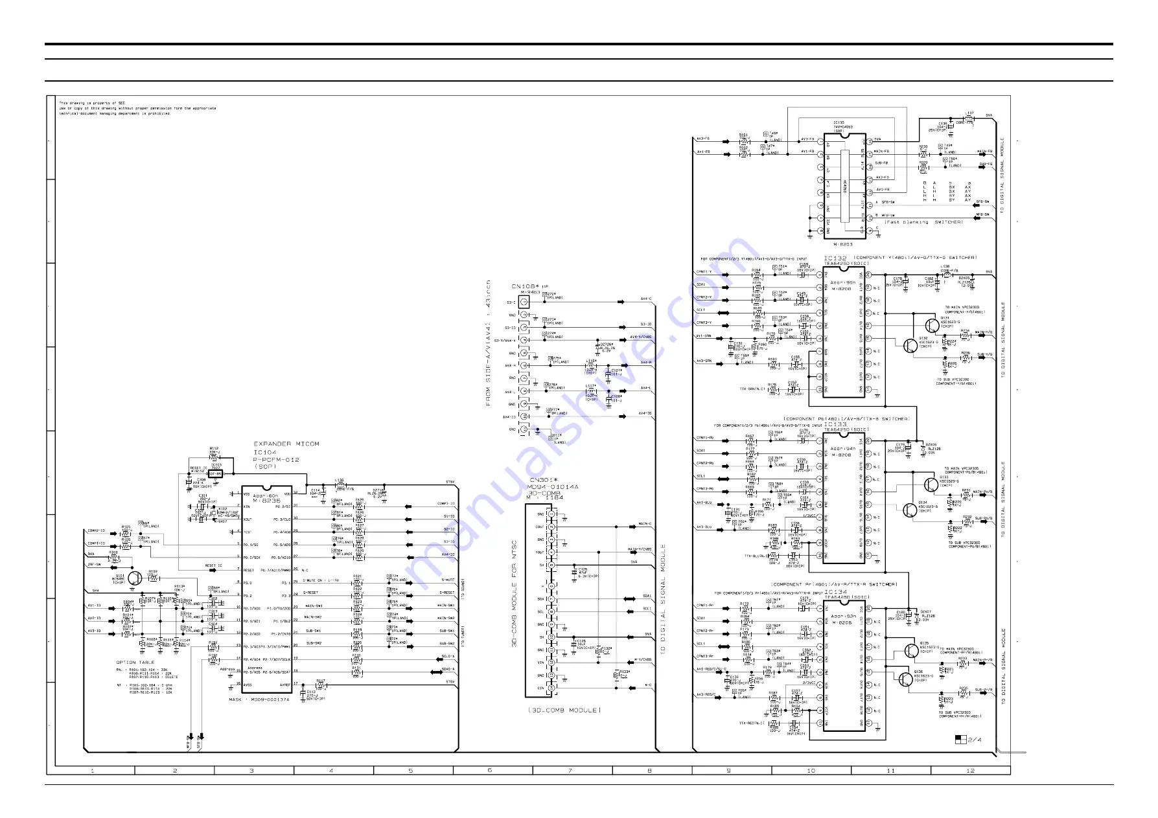
Task: Click the 'CPNT1-Pb' input signal label
Action: (x=705, y=438)
